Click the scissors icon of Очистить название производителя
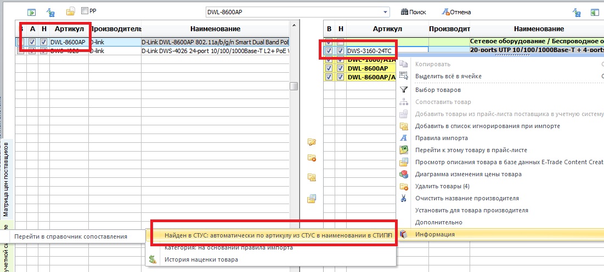 pos(403,198)
